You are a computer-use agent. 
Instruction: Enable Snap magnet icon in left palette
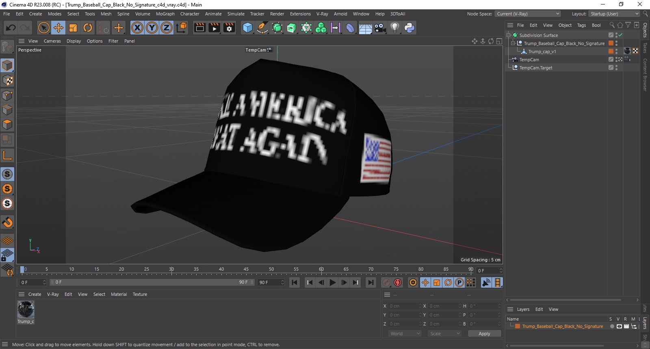[7, 222]
